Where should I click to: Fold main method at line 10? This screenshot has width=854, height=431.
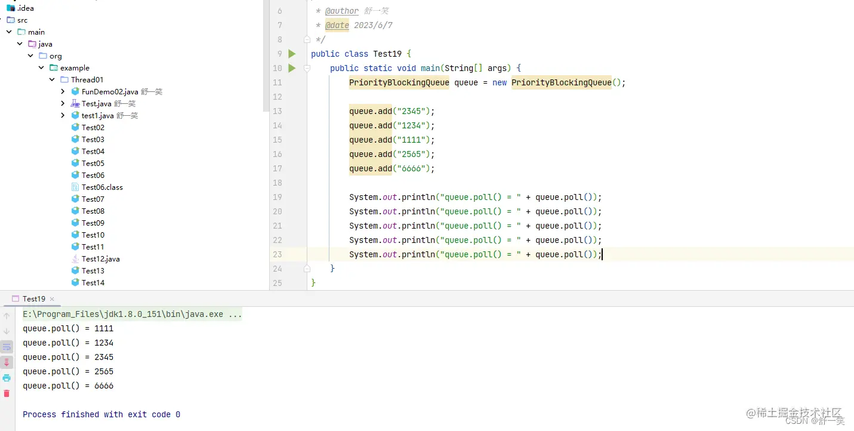(x=307, y=68)
